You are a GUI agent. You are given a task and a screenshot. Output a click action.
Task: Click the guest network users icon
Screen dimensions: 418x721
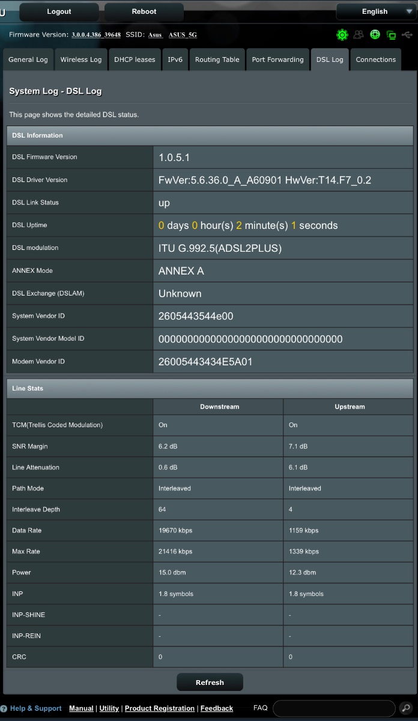coord(359,35)
